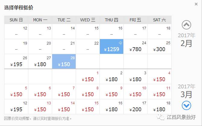202x126 pixels.
Task: Click the 2017年 3月 month label
Action: [186, 91]
